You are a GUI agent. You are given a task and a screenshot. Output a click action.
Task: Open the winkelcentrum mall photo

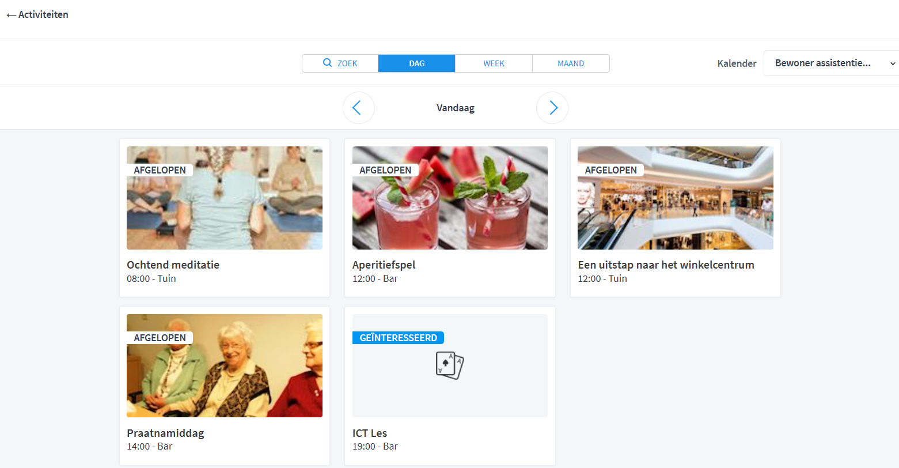(x=676, y=198)
